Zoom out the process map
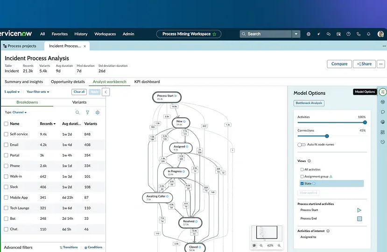The width and height of the screenshot is (387, 252). tap(261, 245)
